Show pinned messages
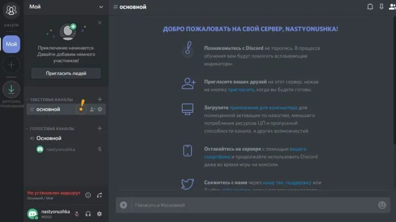 [381, 7]
